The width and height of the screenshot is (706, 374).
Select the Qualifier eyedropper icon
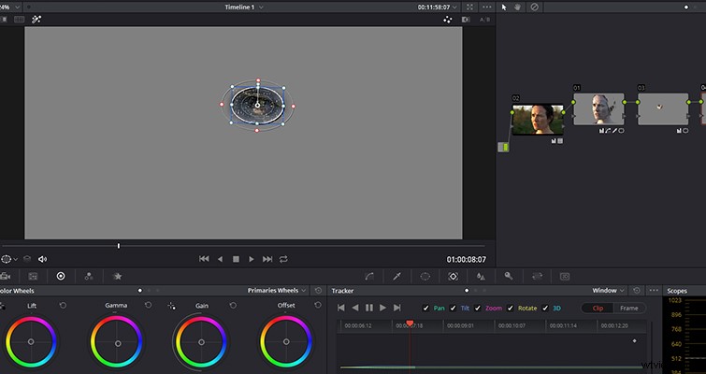click(396, 277)
